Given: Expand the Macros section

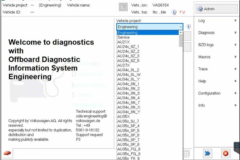Looking at the screenshot, I should pyautogui.click(x=235, y=56).
